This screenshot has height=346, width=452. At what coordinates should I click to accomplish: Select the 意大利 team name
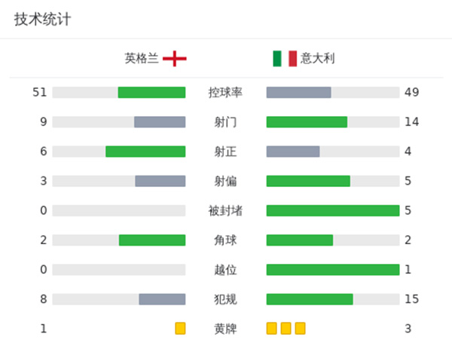click(317, 59)
